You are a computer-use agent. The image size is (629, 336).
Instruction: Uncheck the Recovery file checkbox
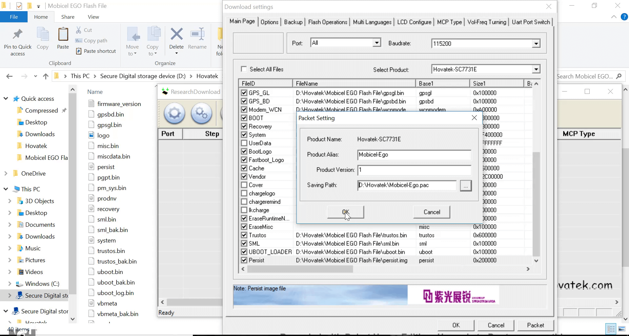[x=244, y=126]
